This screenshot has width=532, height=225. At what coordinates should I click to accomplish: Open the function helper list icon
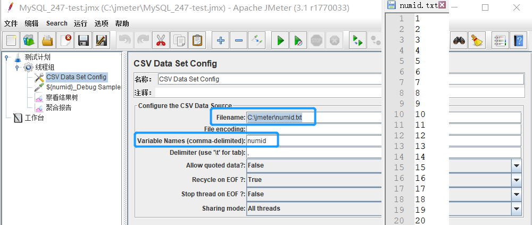pyautogui.click(x=501, y=41)
